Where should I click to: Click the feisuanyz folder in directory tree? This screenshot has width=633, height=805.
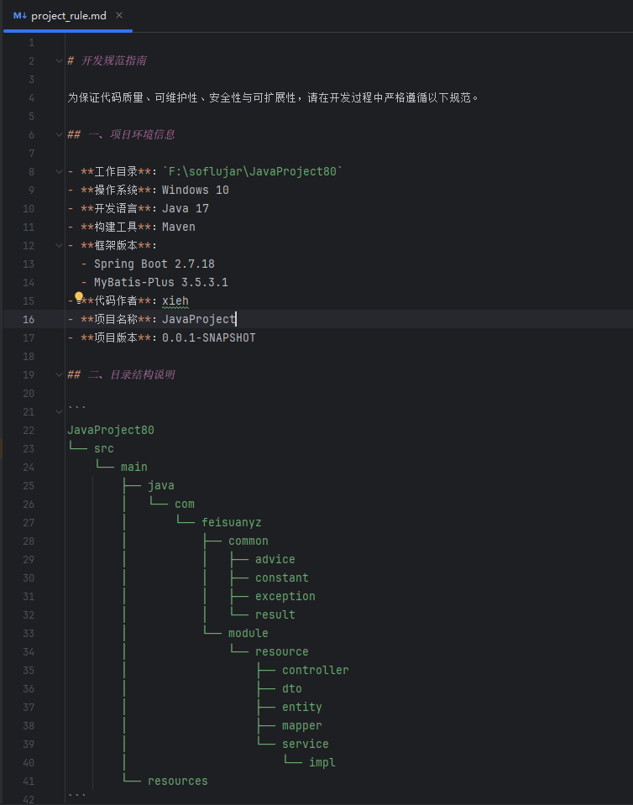tap(231, 522)
